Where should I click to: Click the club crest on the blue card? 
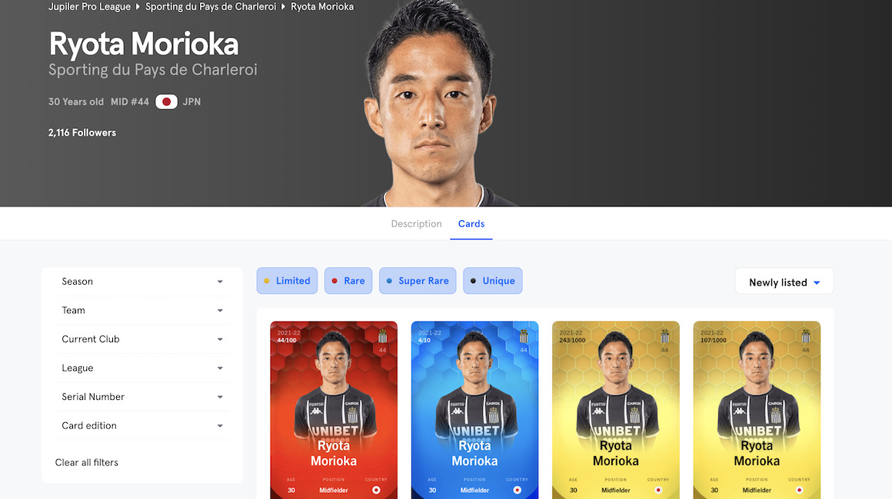tap(524, 336)
